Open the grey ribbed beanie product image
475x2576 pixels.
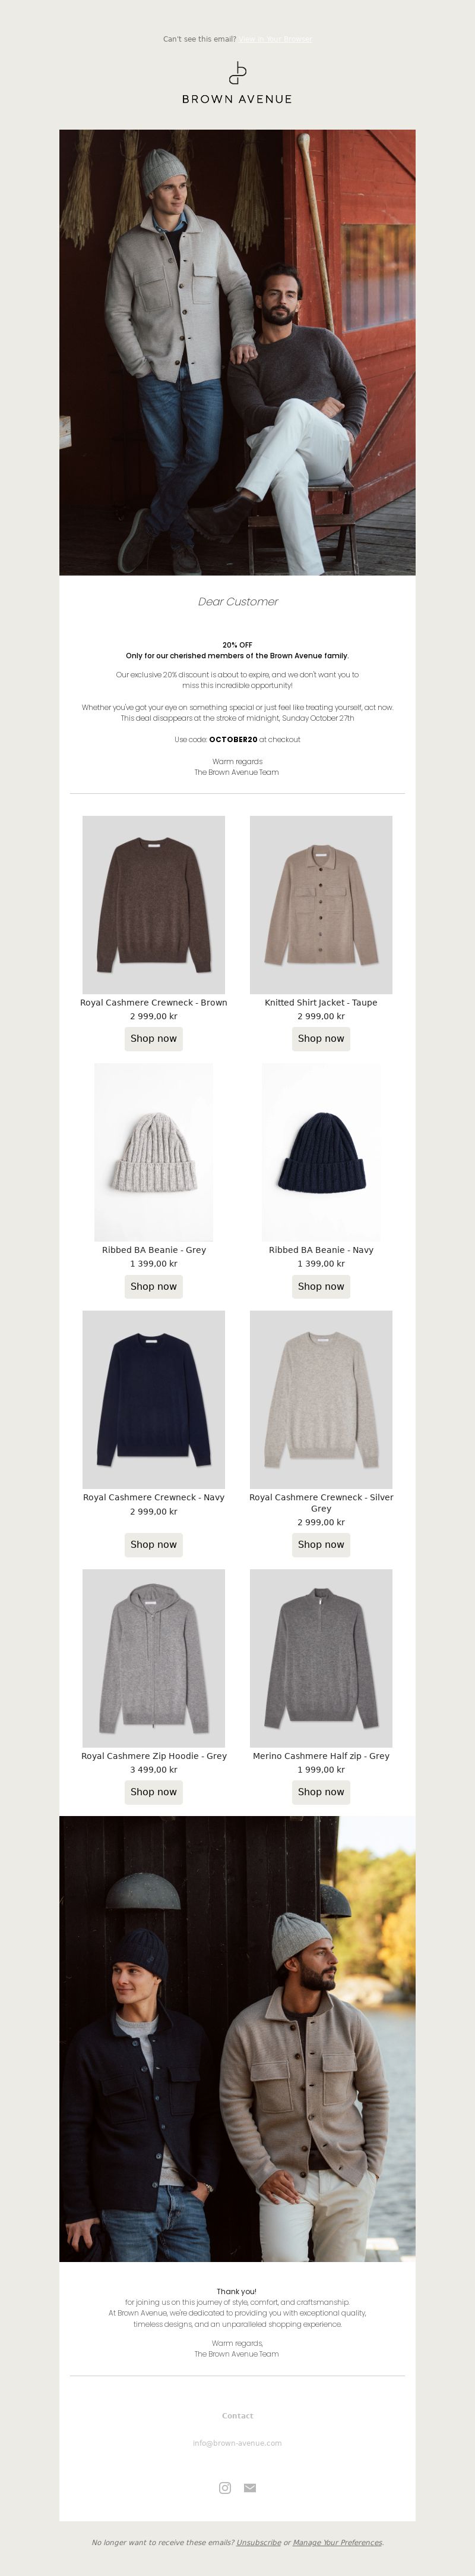pyautogui.click(x=154, y=1152)
